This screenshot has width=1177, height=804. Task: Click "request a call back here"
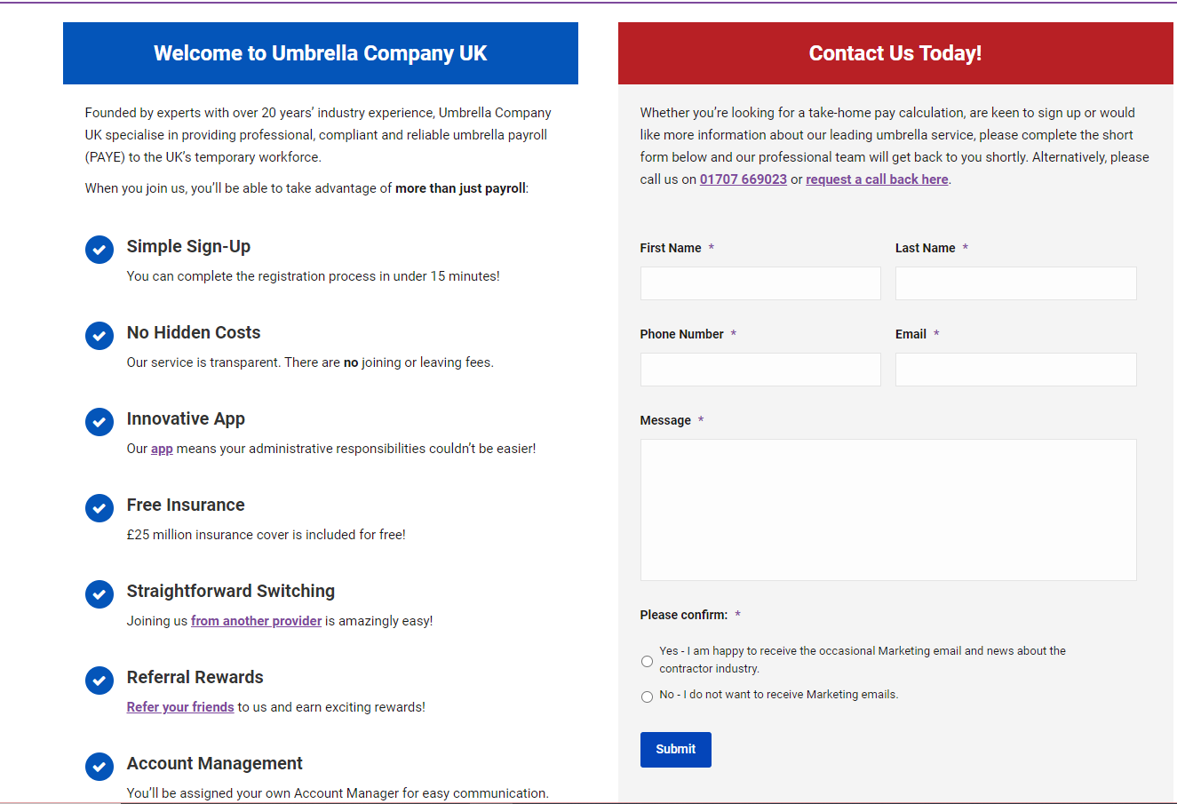coord(876,179)
